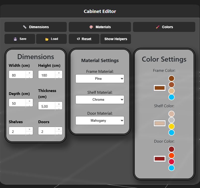
Task: Increase the Width value
Action: [29, 73]
